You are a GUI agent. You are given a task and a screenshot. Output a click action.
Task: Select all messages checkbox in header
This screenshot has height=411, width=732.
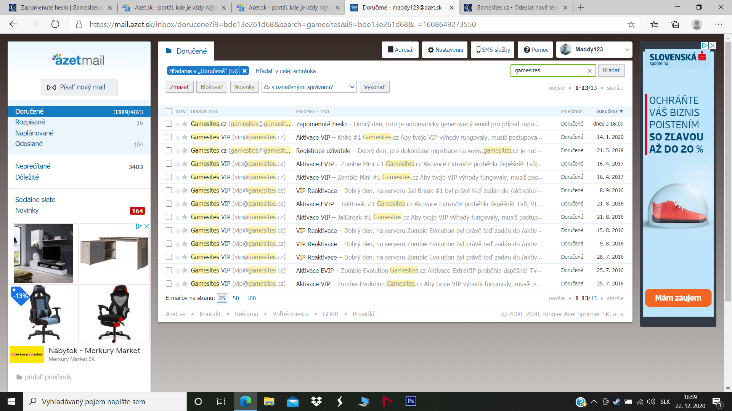point(169,111)
